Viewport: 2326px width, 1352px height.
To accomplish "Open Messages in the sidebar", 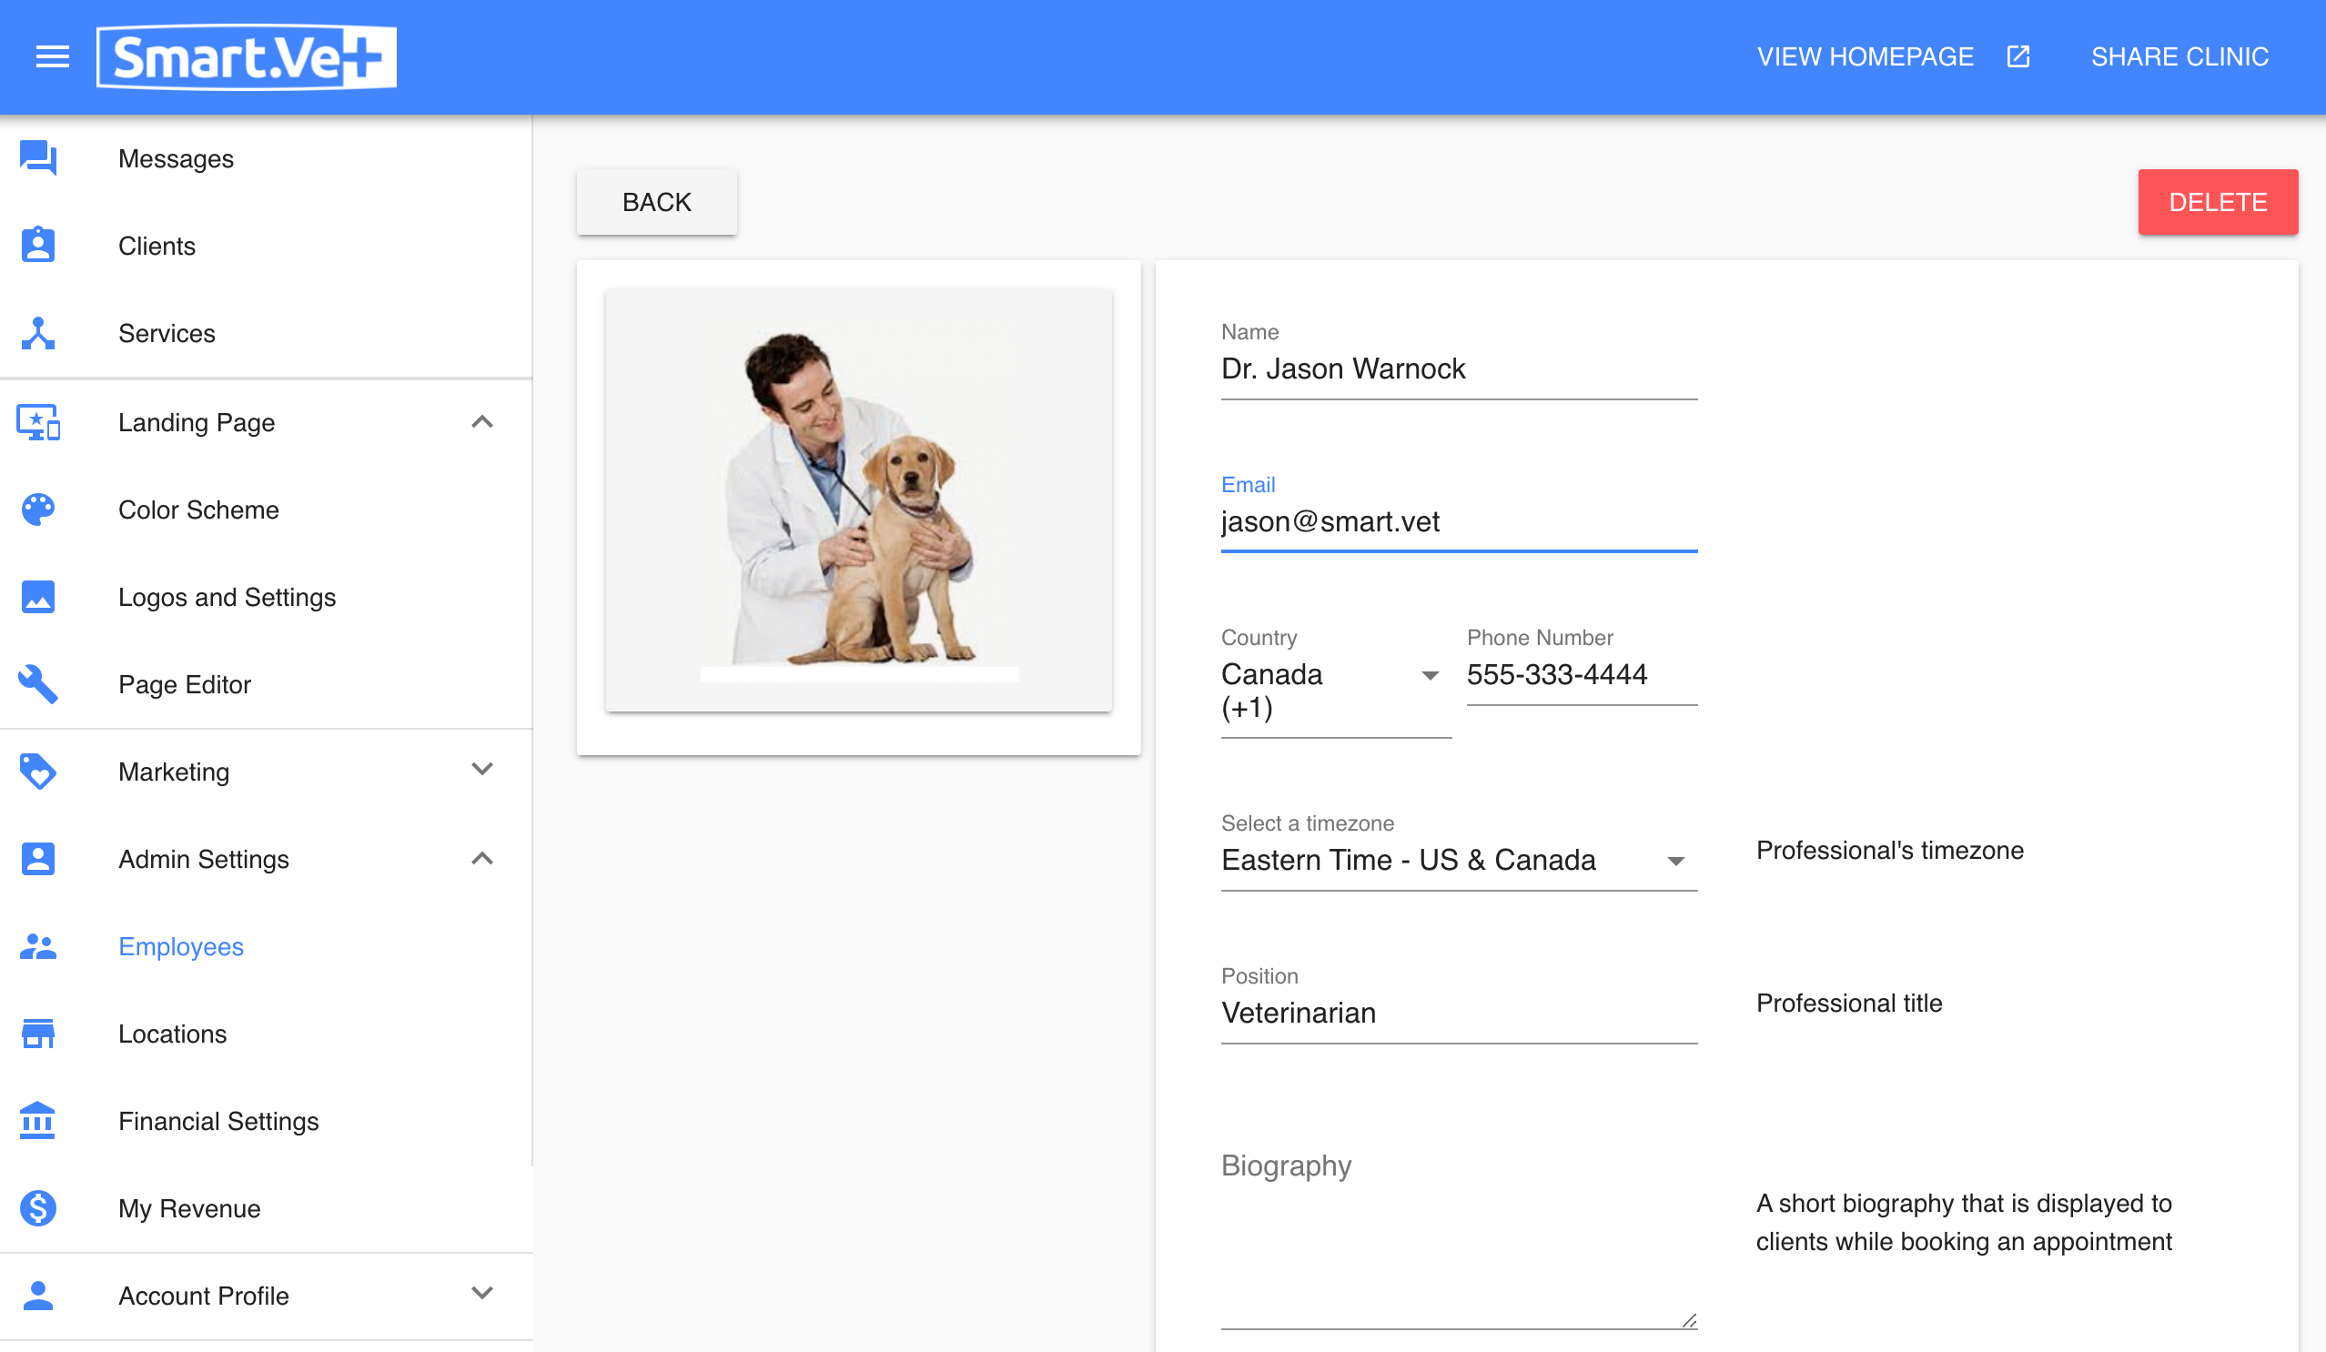I will (266, 158).
